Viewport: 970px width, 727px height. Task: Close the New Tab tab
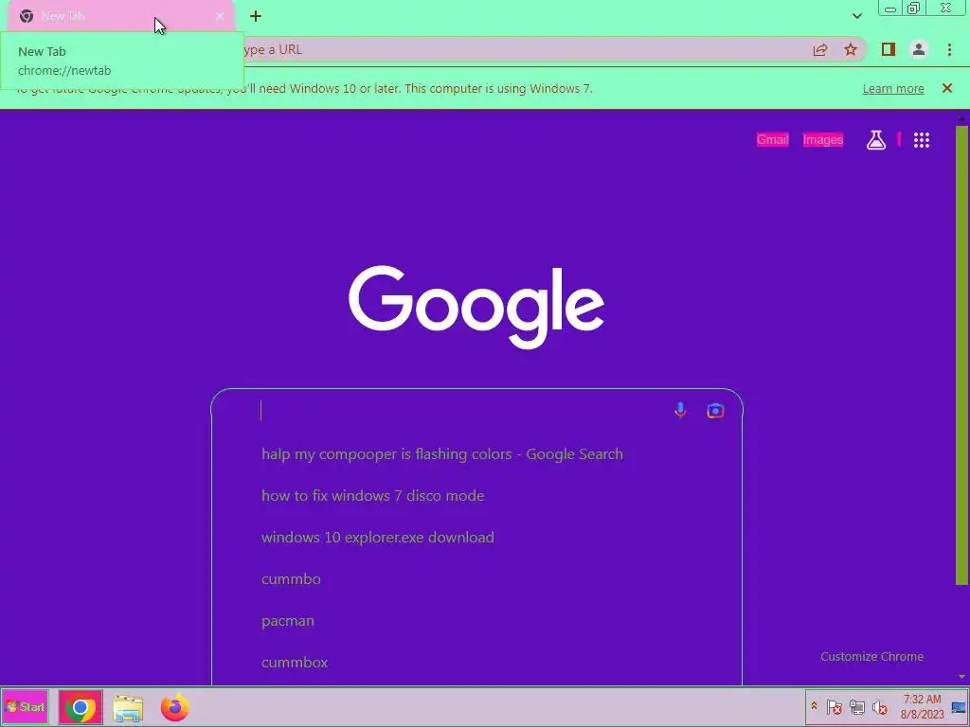pyautogui.click(x=220, y=16)
